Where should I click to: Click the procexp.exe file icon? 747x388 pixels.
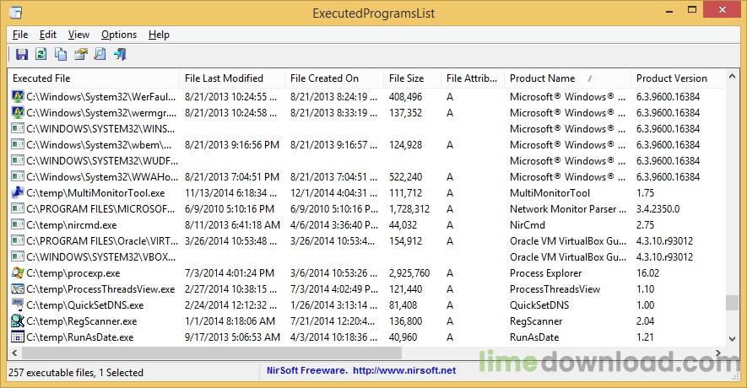click(18, 272)
